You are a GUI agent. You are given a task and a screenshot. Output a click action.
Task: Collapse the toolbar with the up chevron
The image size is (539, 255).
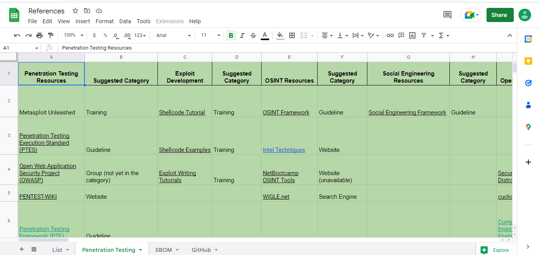(510, 35)
